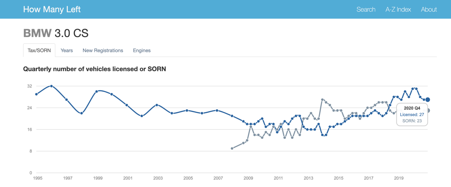Select the Tax/SORN tab
This screenshot has width=451, height=187.
[39, 50]
